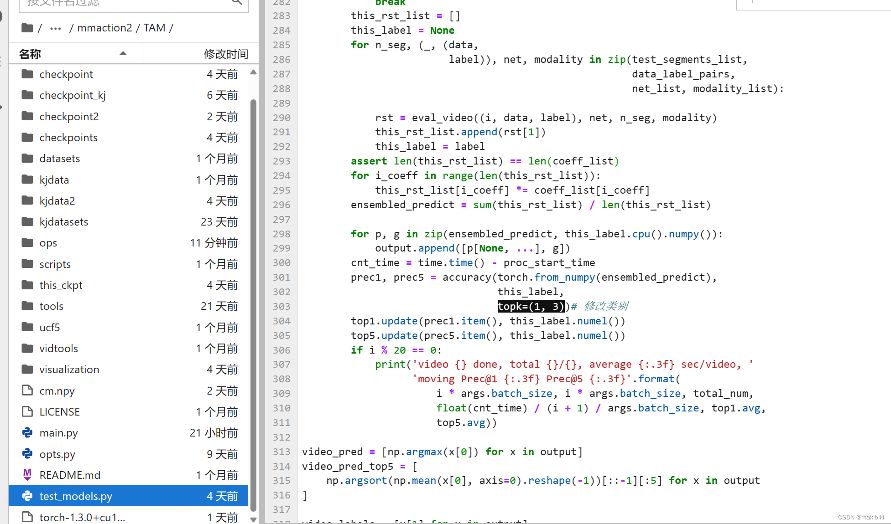Open the README.md markdown file
This screenshot has width=891, height=524.
pyautogui.click(x=69, y=475)
